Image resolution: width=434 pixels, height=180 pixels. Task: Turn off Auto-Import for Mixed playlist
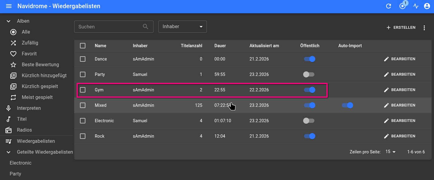click(347, 105)
